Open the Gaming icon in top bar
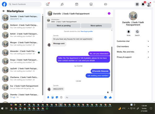 click(x=105, y=4)
